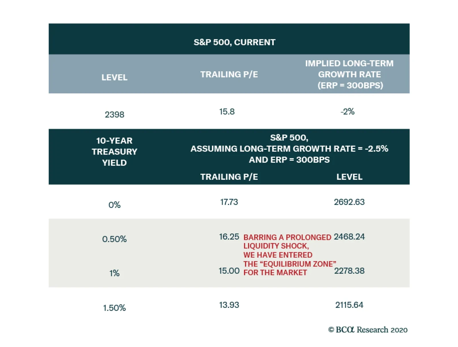This screenshot has height=347, width=458.
Task: Click the 2468.24 level value
Action: point(349,237)
